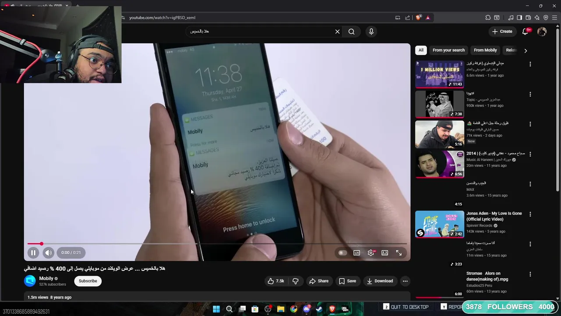
Task: Save video to playlist
Action: (x=347, y=281)
